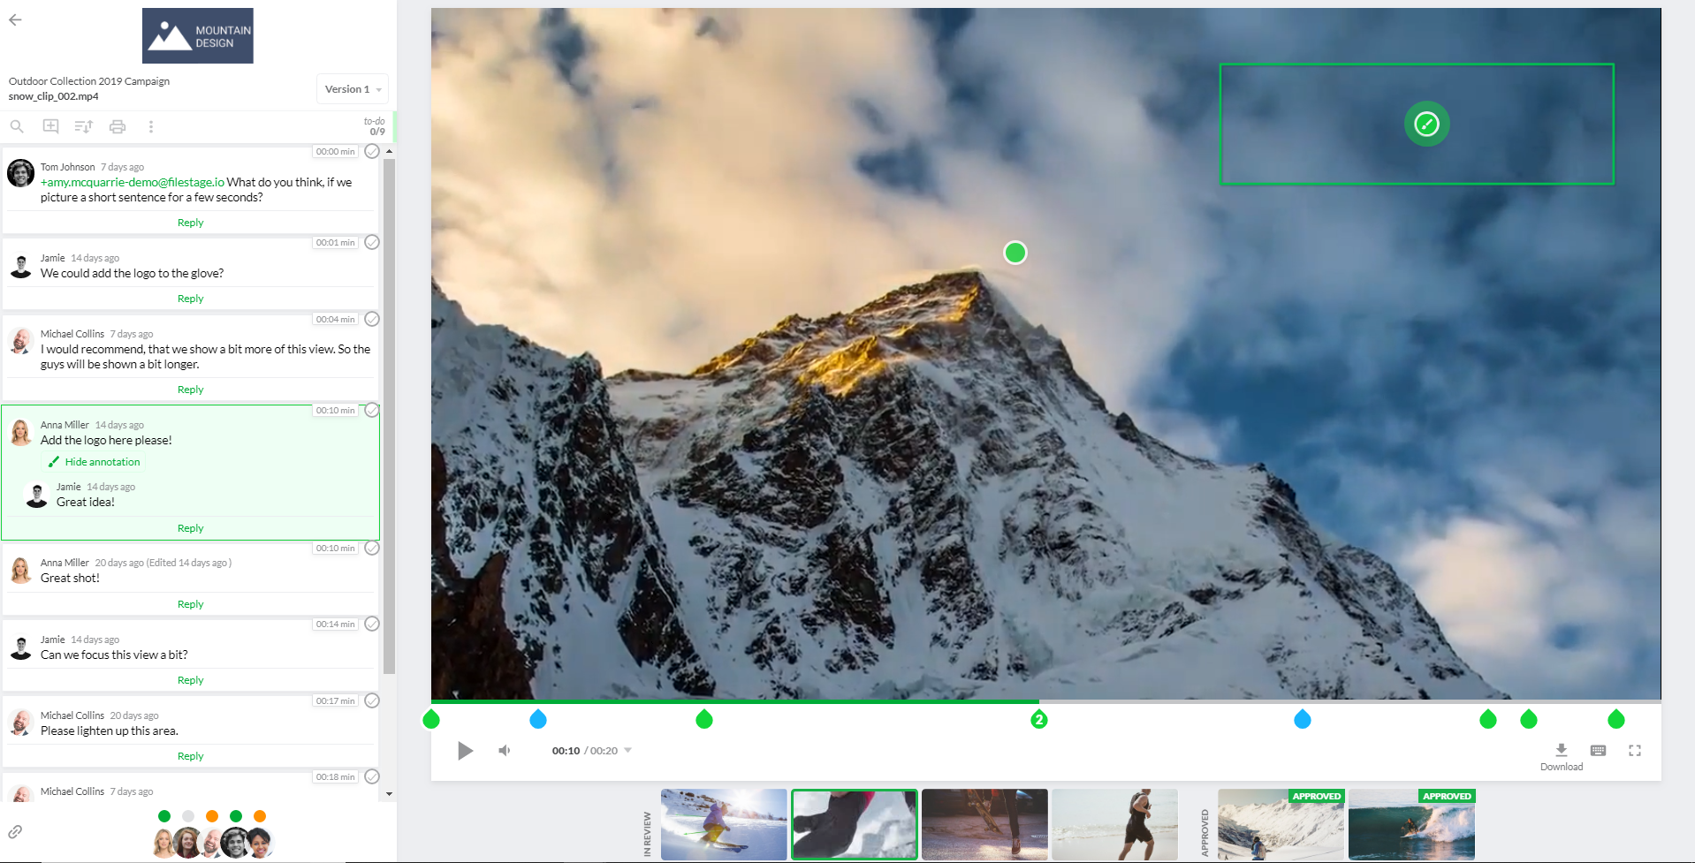Image resolution: width=1695 pixels, height=863 pixels.
Task: Mute the video volume
Action: click(x=505, y=751)
